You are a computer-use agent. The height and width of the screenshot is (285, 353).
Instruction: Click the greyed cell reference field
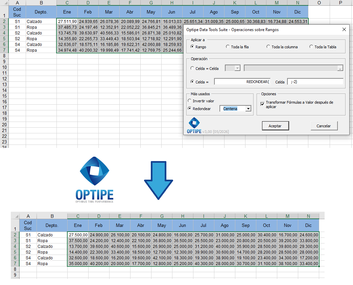click(291, 68)
